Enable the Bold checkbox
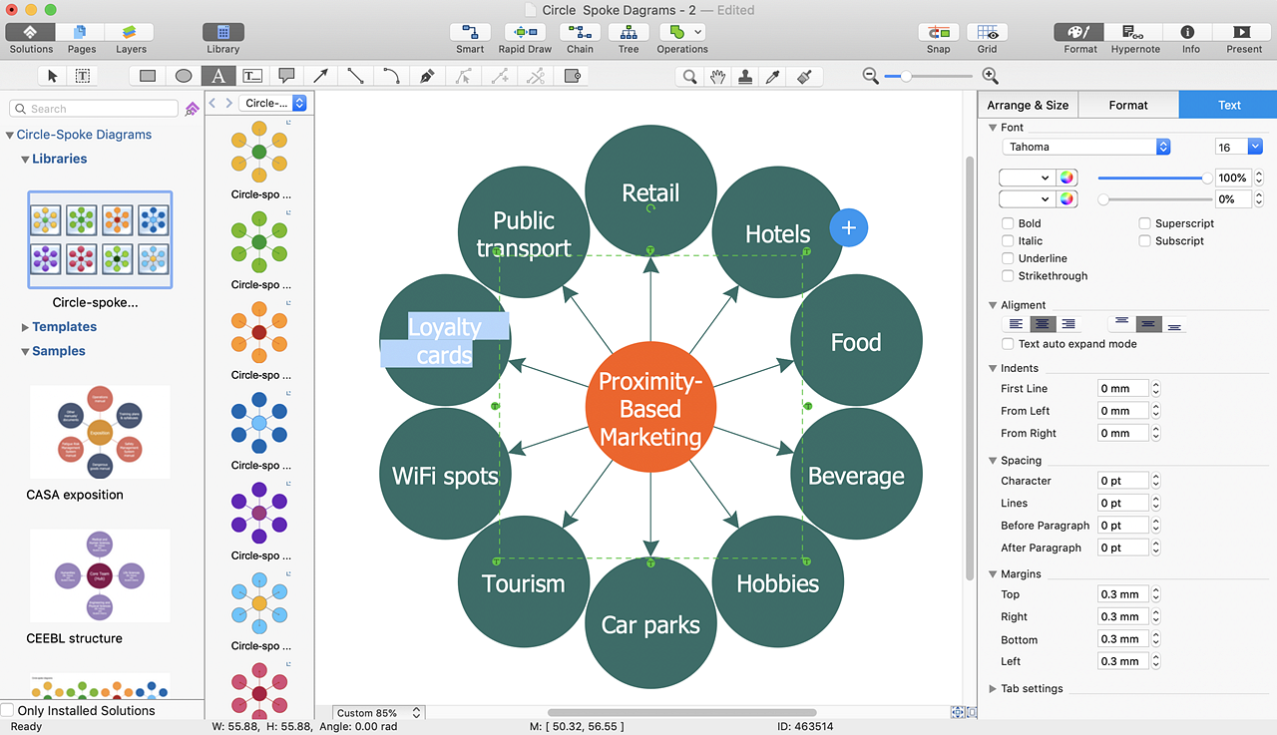 click(x=1009, y=223)
